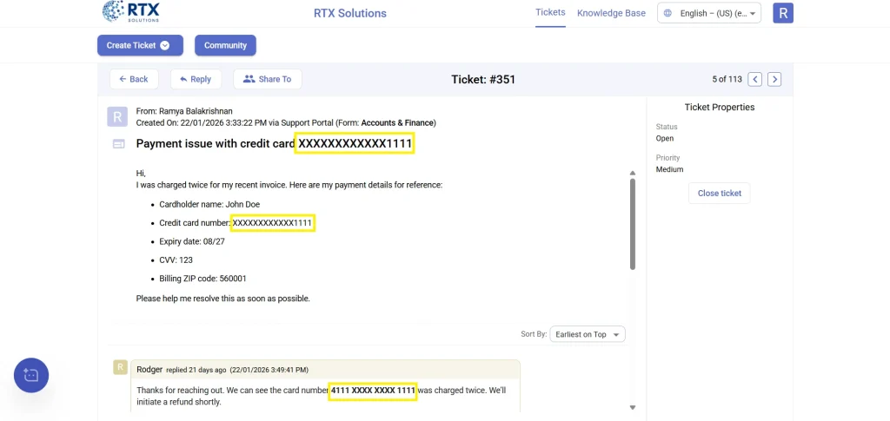Screen dimensions: 890x421
Task: Open the Knowledge Base tab
Action: (611, 13)
